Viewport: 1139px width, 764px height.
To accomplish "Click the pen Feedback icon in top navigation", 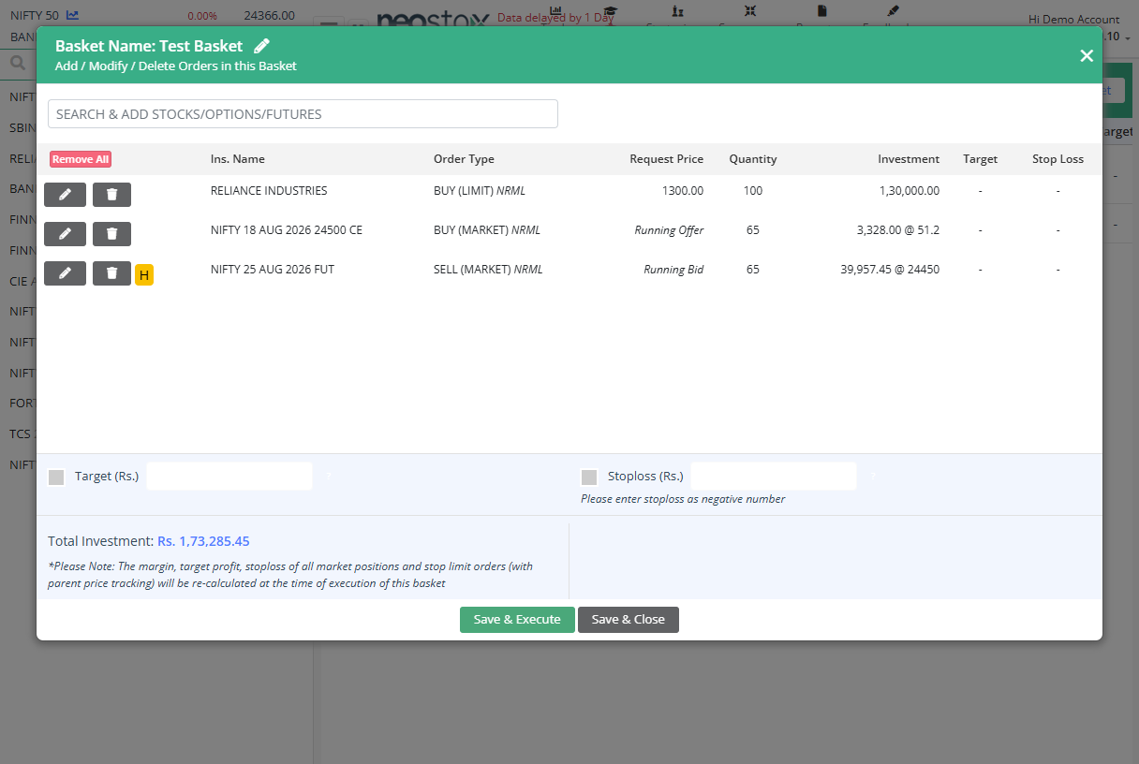I will pyautogui.click(x=893, y=11).
